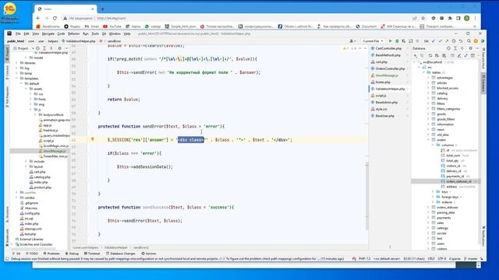Click the orange IDE updates icon

(476, 41)
